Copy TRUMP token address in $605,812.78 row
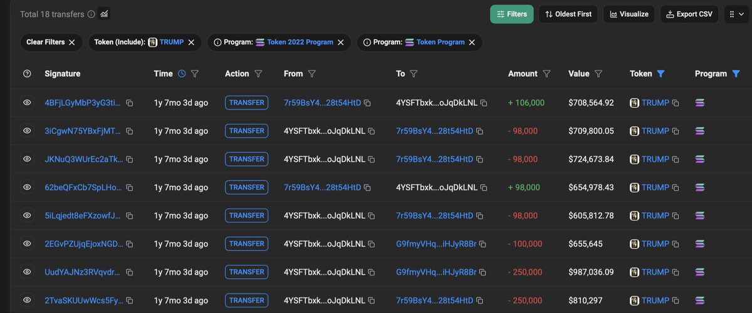Viewport: 752px width, 313px height. (676, 215)
